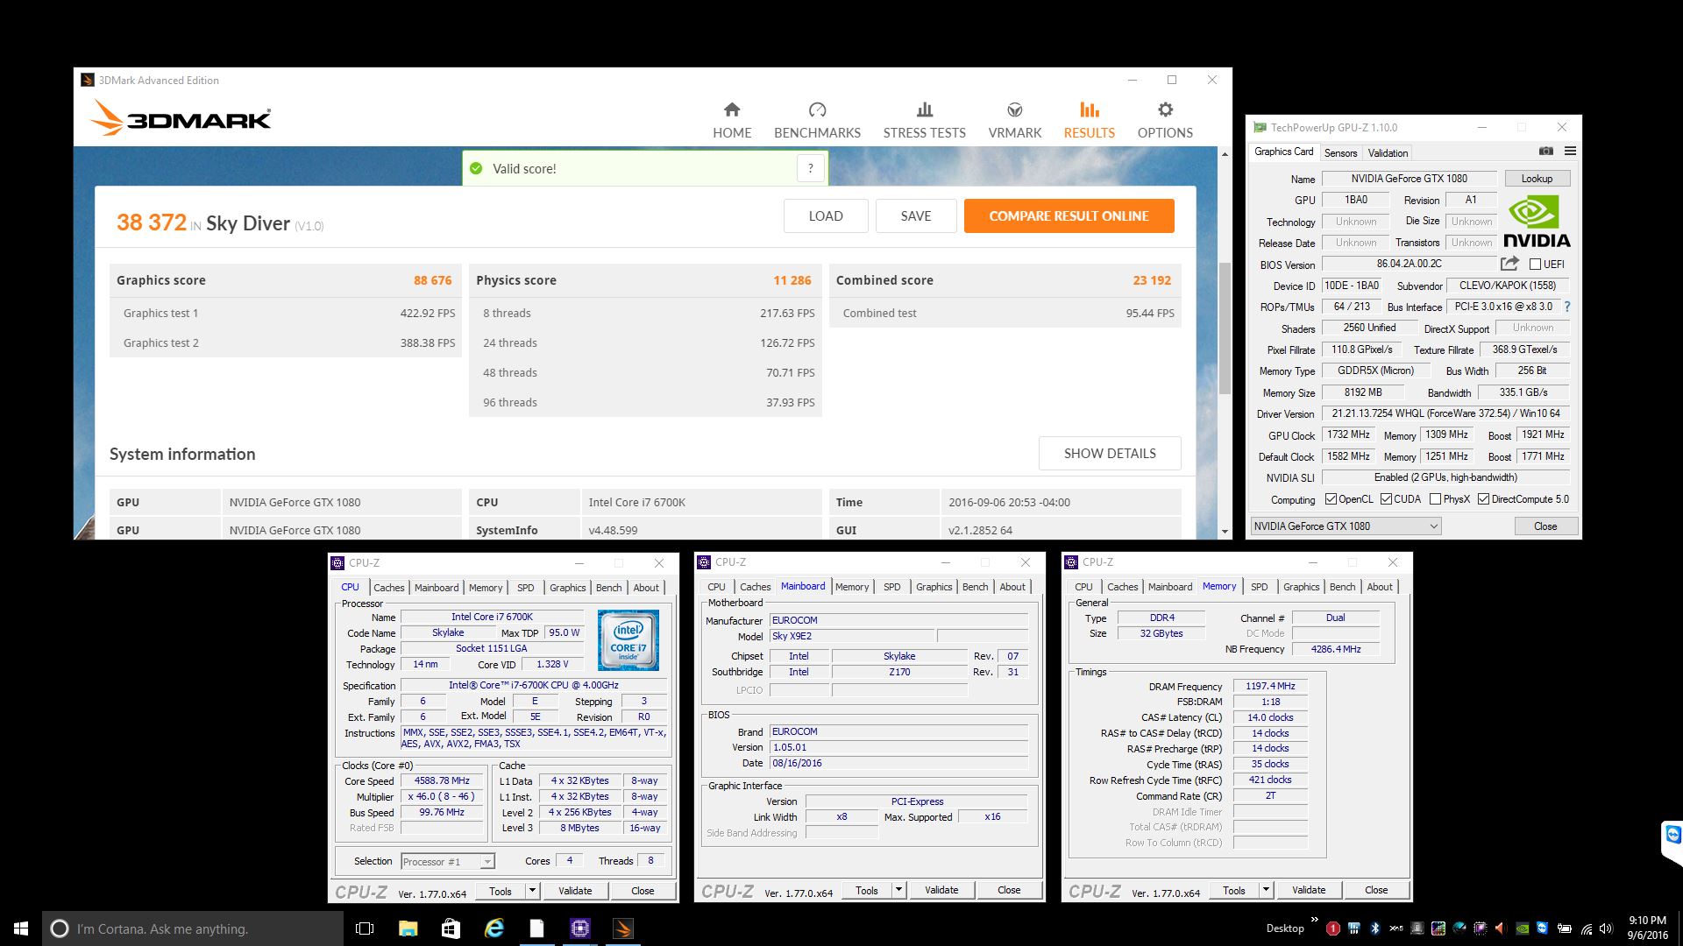Click the scroll up arrow in 3DMark
Image resolution: width=1683 pixels, height=946 pixels.
click(x=1225, y=154)
